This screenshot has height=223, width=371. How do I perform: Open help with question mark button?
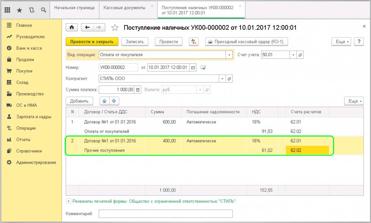(x=359, y=42)
